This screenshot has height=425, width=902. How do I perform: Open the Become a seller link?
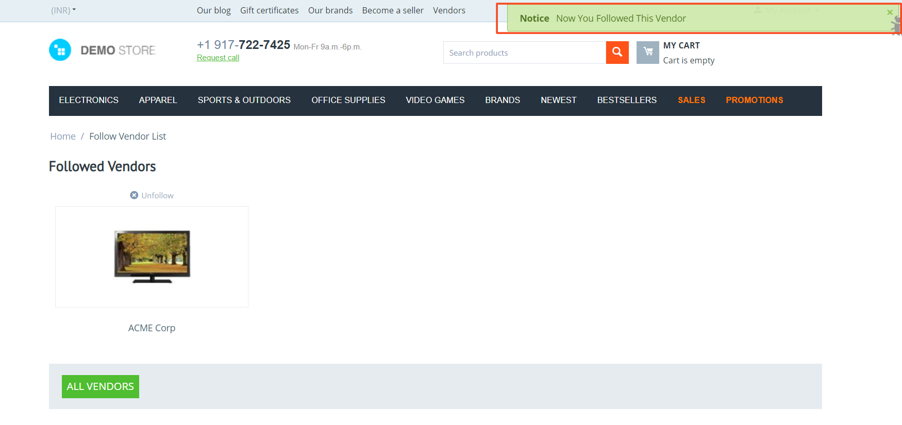[393, 10]
